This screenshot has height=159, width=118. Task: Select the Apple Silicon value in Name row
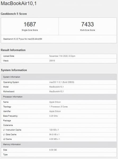pyautogui.click(x=55, y=102)
